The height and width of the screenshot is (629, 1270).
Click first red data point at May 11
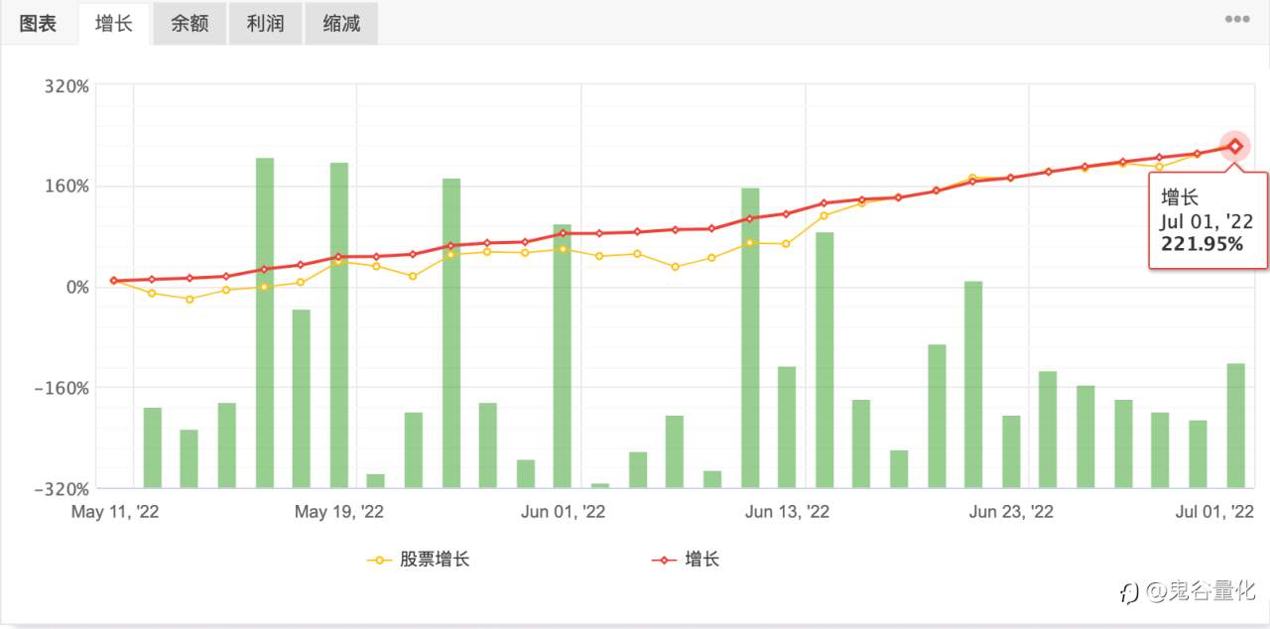(x=114, y=281)
